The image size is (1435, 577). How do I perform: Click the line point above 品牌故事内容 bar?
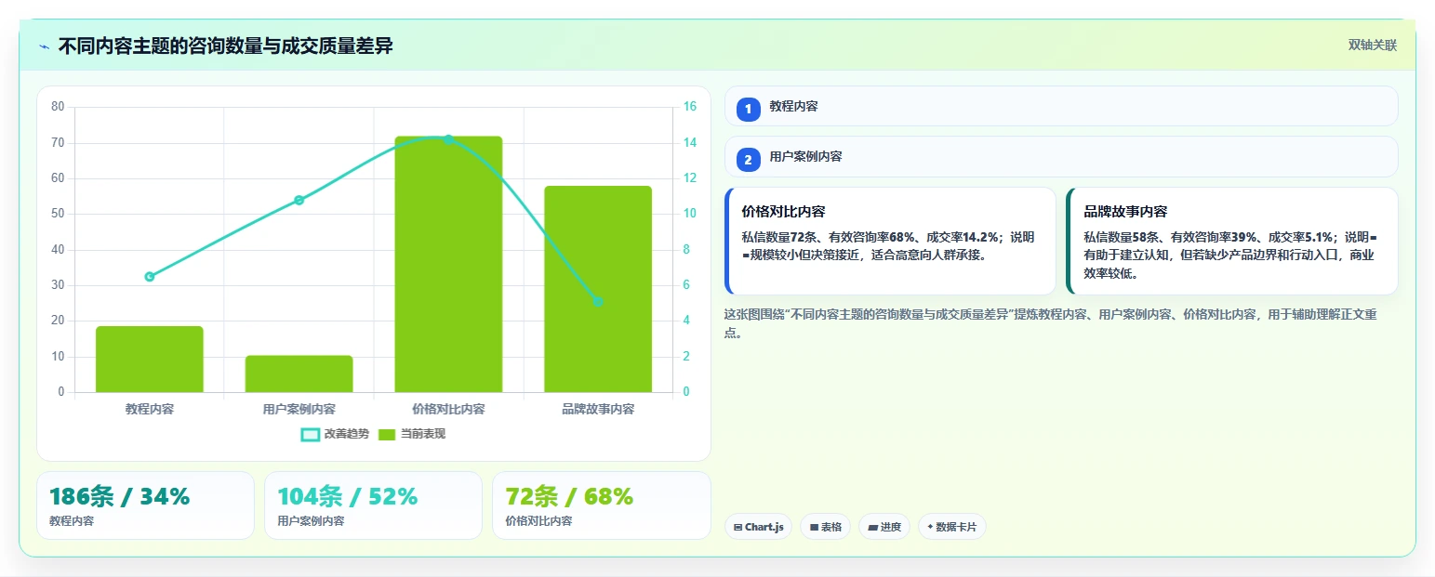(x=598, y=301)
